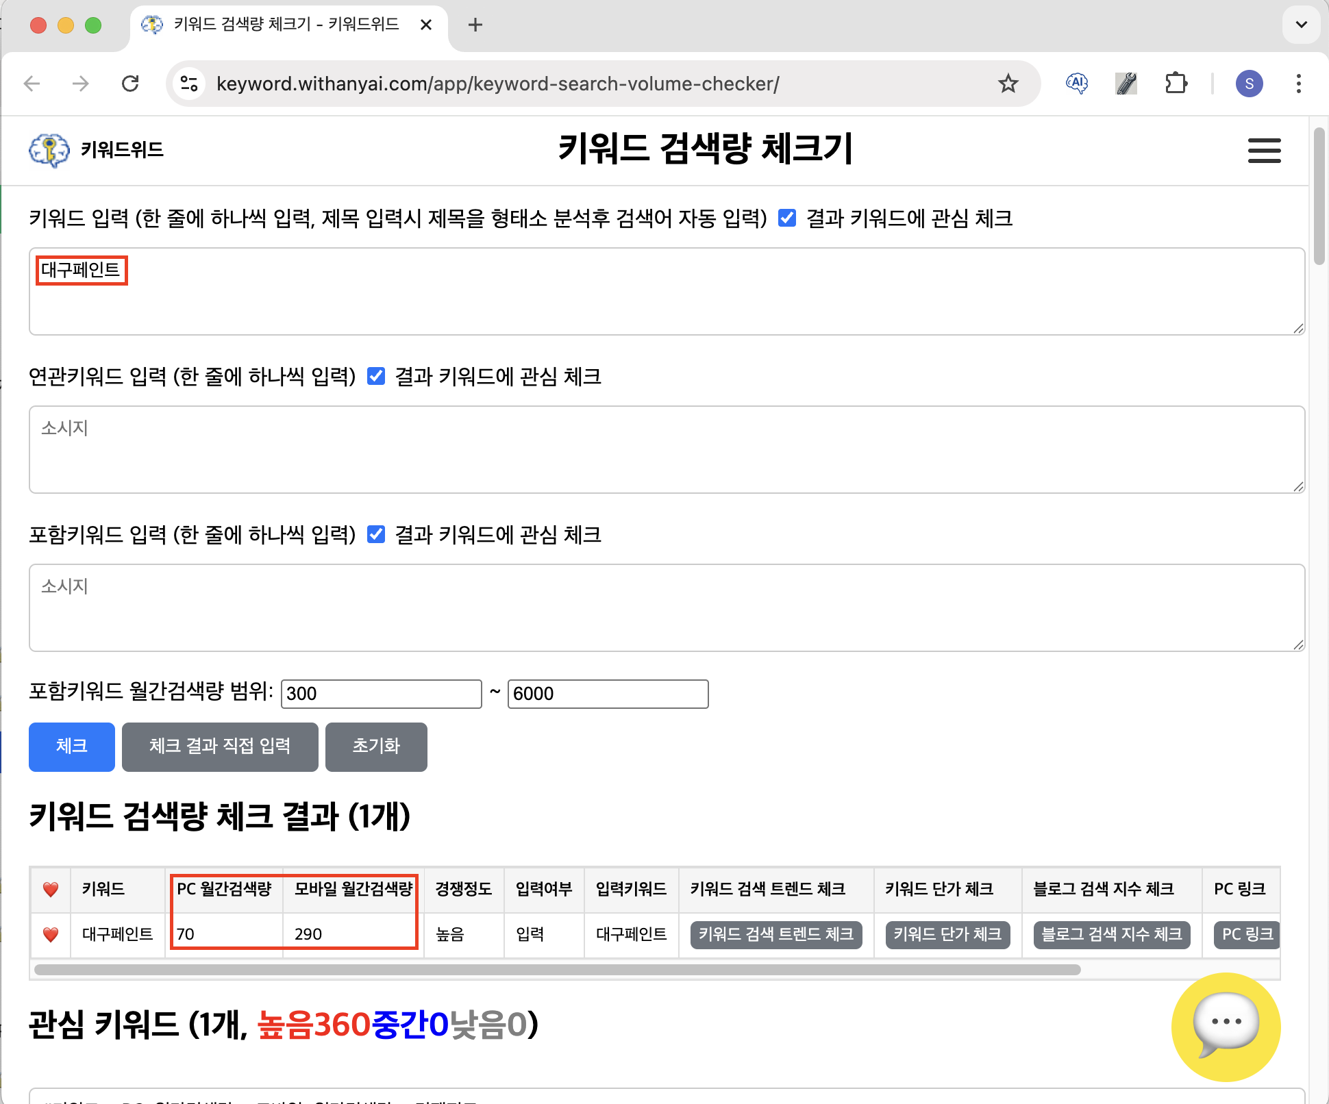Click the heart icon in table header
The width and height of the screenshot is (1329, 1104).
point(51,889)
